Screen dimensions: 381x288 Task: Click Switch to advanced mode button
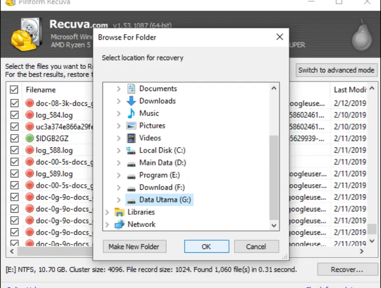336,70
